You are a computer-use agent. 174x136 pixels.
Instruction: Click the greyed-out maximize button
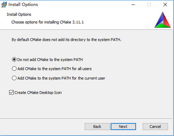(x=149, y=5)
